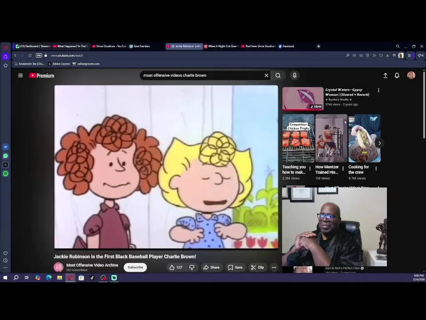Open Most Offensive Video Archive channel name
The height and width of the screenshot is (320, 426).
tap(92, 265)
